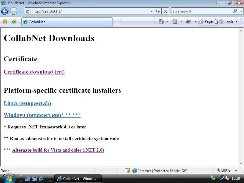This screenshot has width=244, height=183.
Task: Click the search magnifier icon
Action: [x=235, y=11]
